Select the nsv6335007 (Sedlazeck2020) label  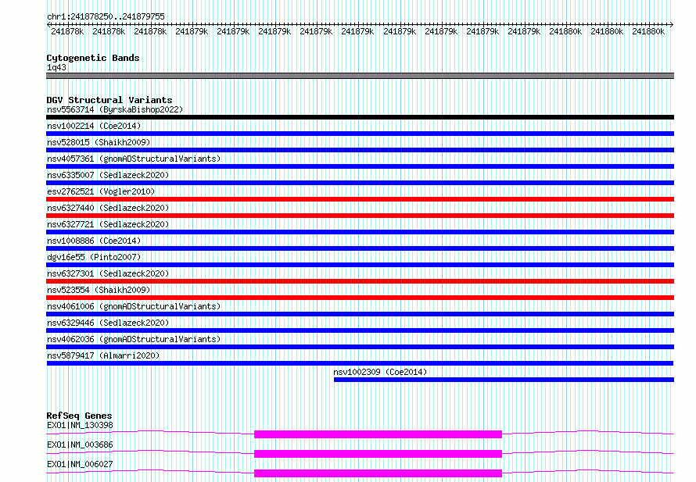(x=108, y=175)
